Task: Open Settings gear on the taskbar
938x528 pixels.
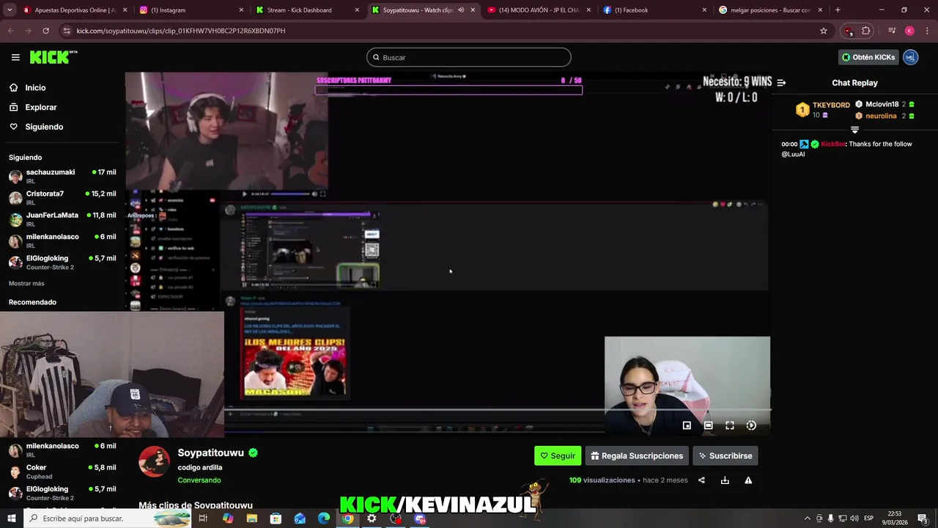Action: [372, 518]
